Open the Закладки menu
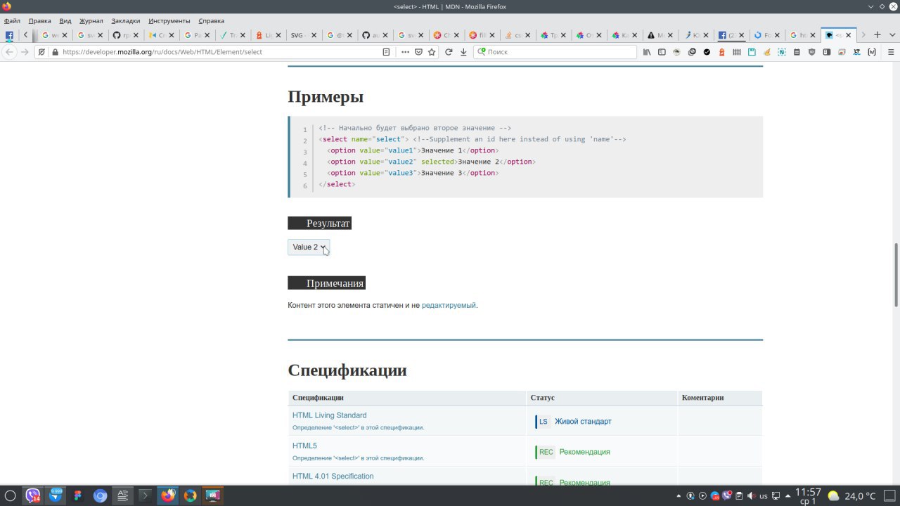 (x=125, y=21)
